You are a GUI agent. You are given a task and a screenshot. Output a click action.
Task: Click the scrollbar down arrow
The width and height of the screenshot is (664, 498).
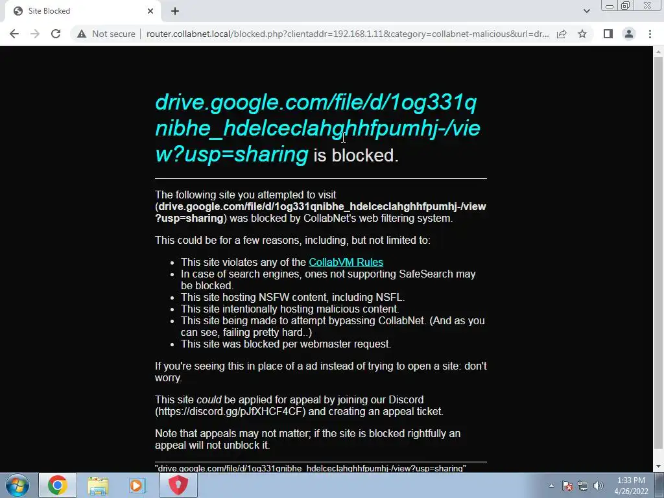[x=658, y=467]
